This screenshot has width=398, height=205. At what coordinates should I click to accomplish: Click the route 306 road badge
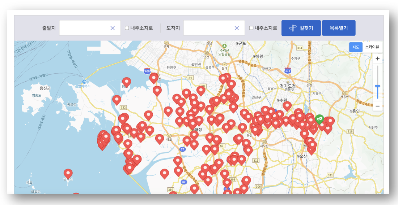point(258,187)
